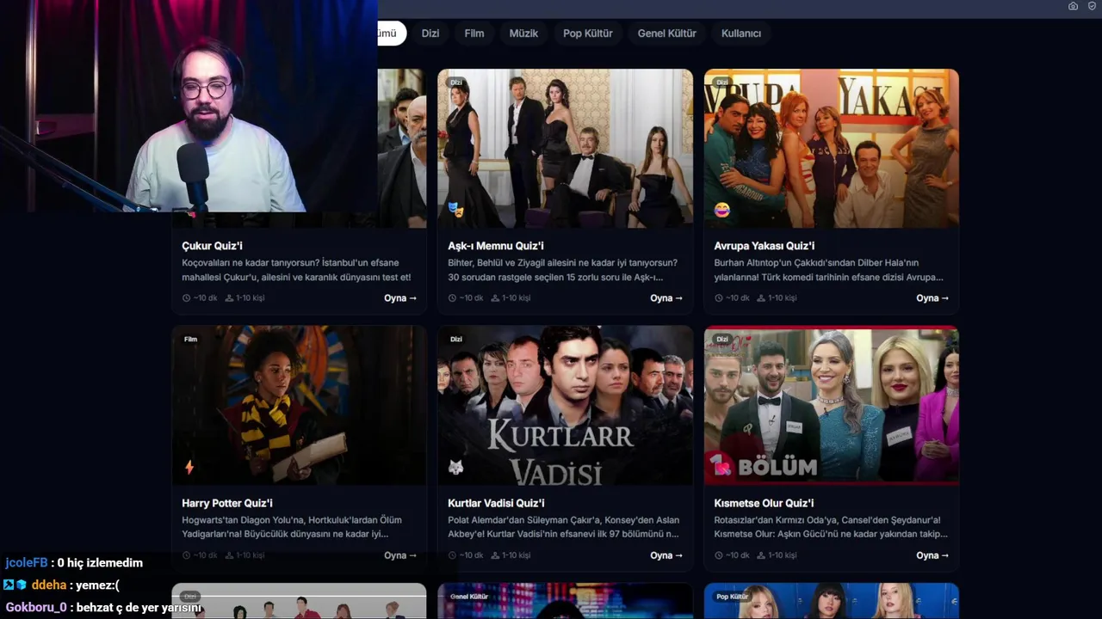Click the clock icon on Kısmetse Olur card
Screen dimensions: 1102x619
click(718, 555)
